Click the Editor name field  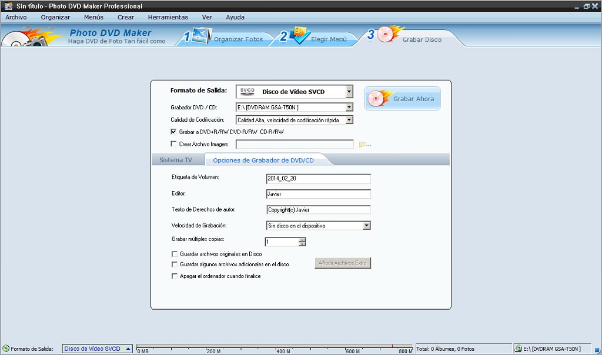[x=318, y=194]
